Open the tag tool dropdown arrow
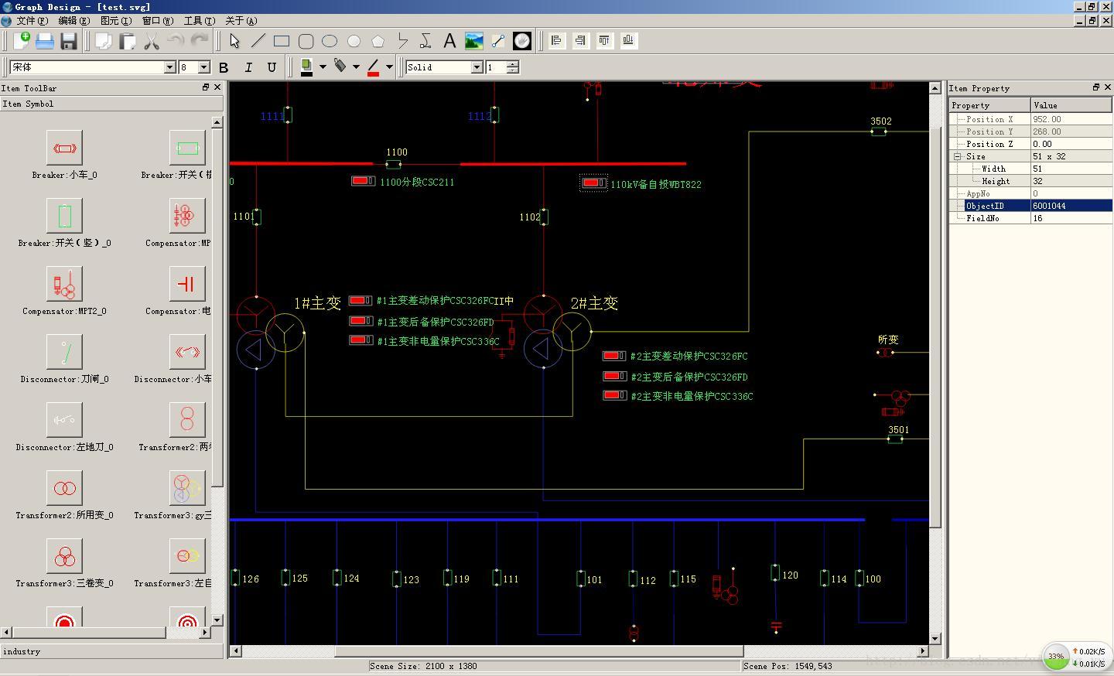 (x=356, y=67)
